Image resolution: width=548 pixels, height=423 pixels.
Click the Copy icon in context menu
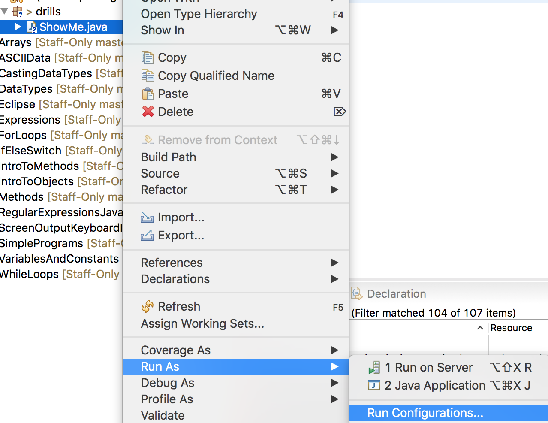pos(147,57)
